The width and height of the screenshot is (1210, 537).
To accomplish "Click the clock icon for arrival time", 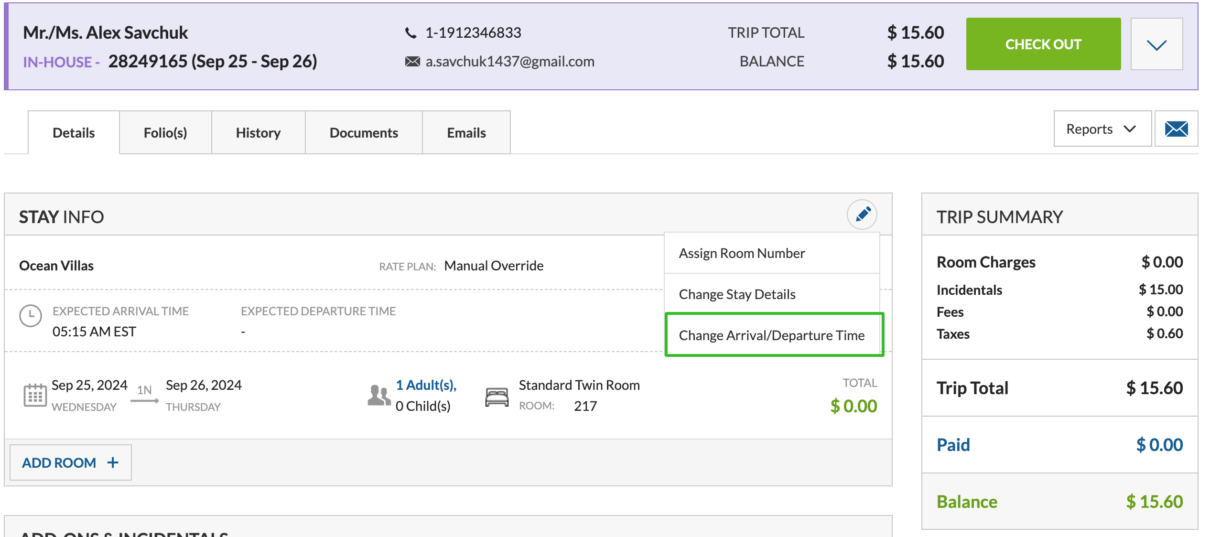I will (x=31, y=316).
